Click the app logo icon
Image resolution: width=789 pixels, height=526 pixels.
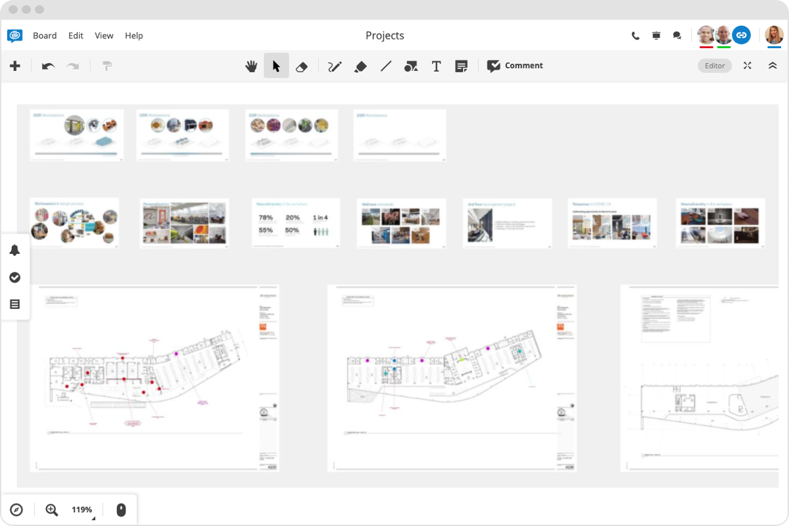[x=14, y=36]
